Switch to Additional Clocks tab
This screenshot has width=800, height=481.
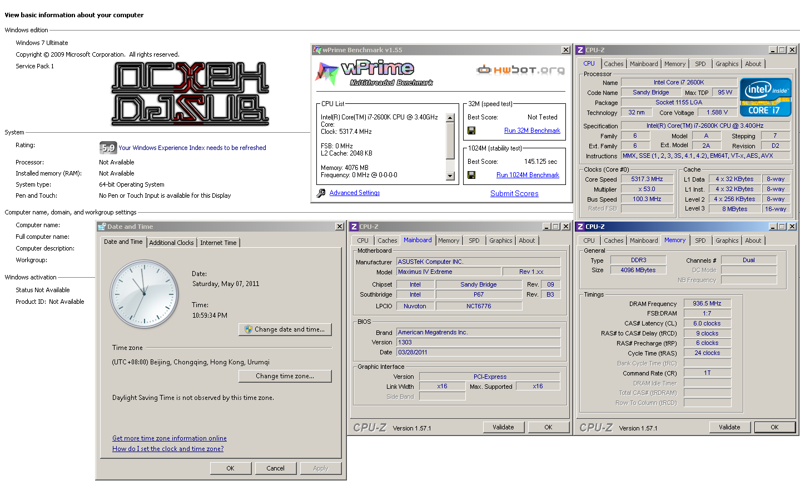171,243
